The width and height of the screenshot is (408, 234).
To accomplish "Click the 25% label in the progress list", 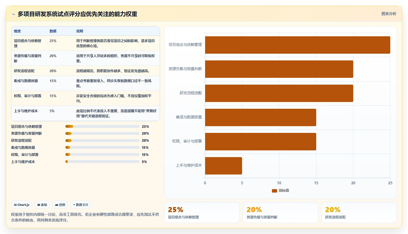I will point(145,127).
